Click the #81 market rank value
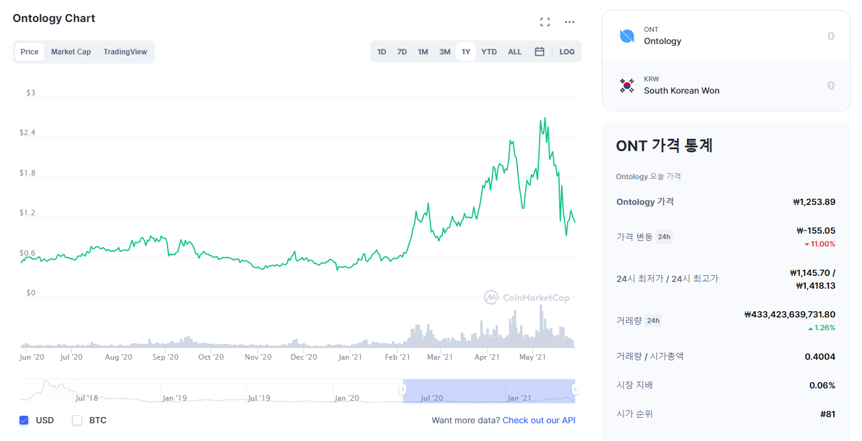 pyautogui.click(x=828, y=414)
